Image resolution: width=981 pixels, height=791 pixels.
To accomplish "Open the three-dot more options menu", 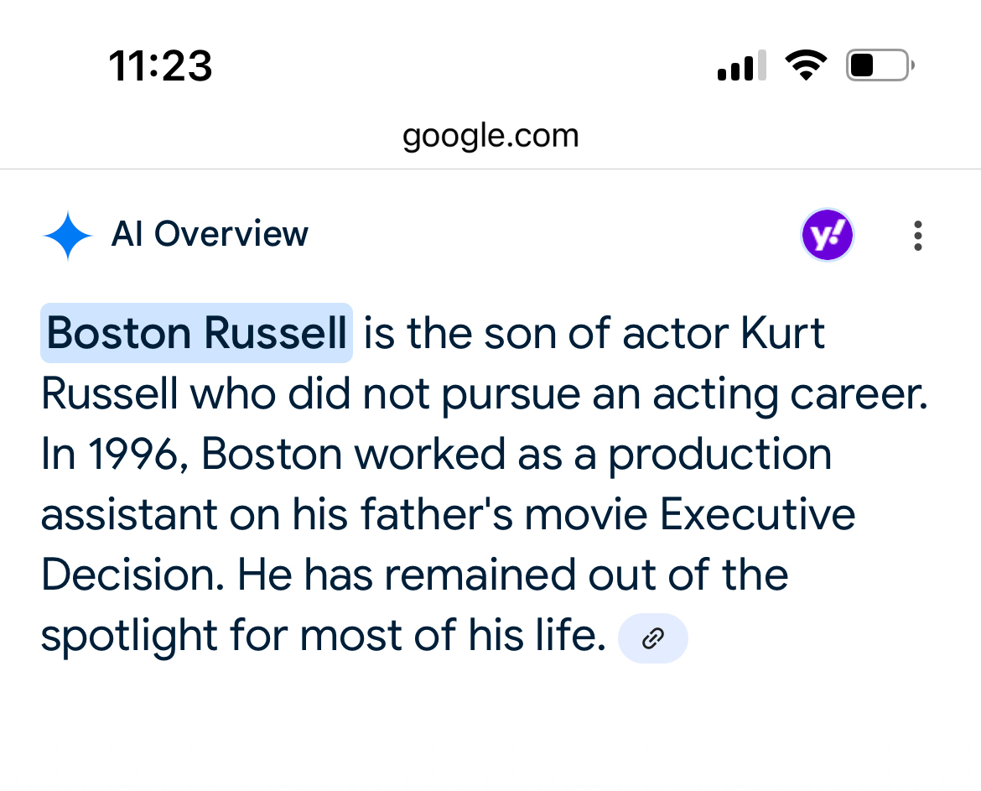I will (918, 236).
